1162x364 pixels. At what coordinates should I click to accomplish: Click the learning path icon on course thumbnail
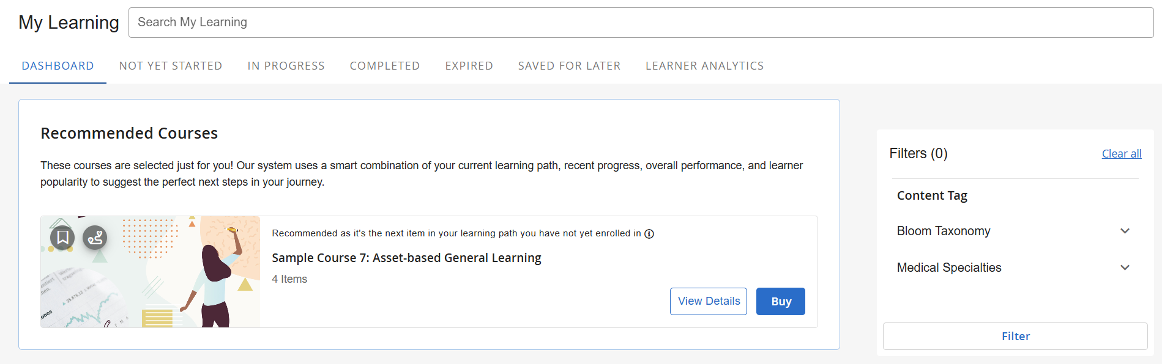pyautogui.click(x=95, y=237)
